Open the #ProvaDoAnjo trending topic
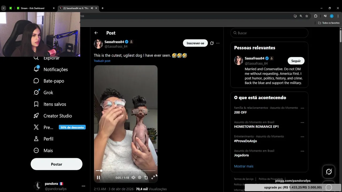This screenshot has width=342, height=192. click(245, 141)
